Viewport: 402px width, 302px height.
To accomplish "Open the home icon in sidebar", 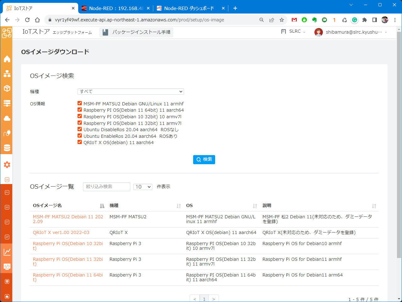I will (x=7, y=59).
